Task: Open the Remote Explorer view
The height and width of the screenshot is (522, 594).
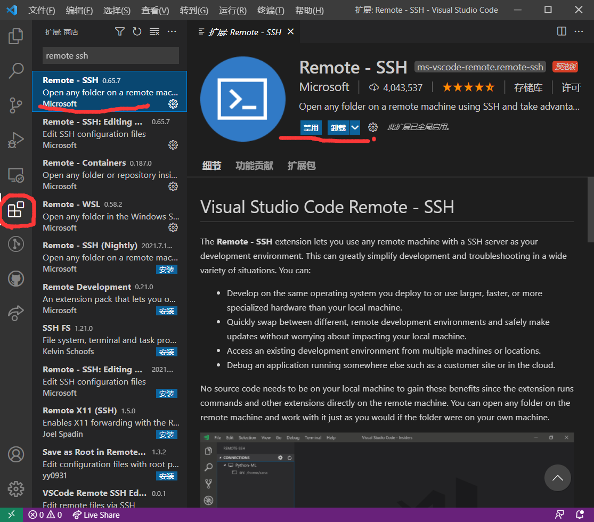Action: click(16, 175)
